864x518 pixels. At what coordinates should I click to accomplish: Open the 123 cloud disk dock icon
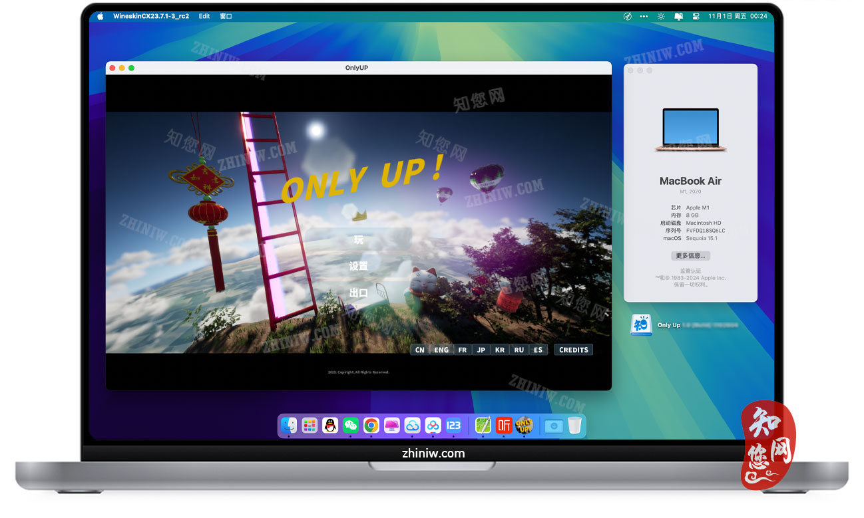454,425
